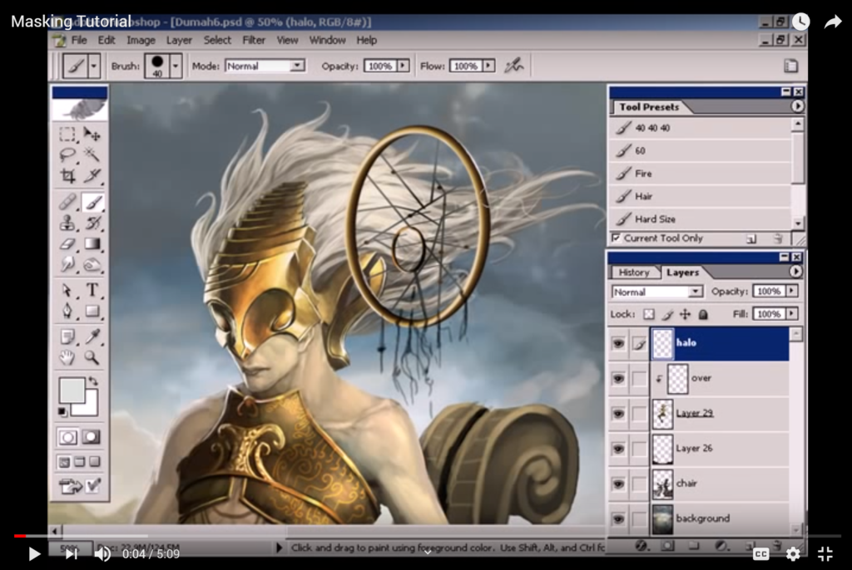Image resolution: width=852 pixels, height=570 pixels.
Task: Switch to Standard editing mode
Action: [x=68, y=437]
